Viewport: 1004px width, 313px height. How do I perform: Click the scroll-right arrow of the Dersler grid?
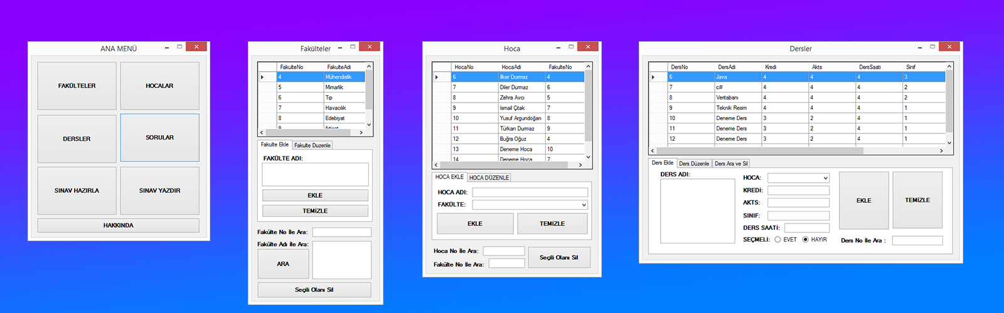click(x=941, y=151)
